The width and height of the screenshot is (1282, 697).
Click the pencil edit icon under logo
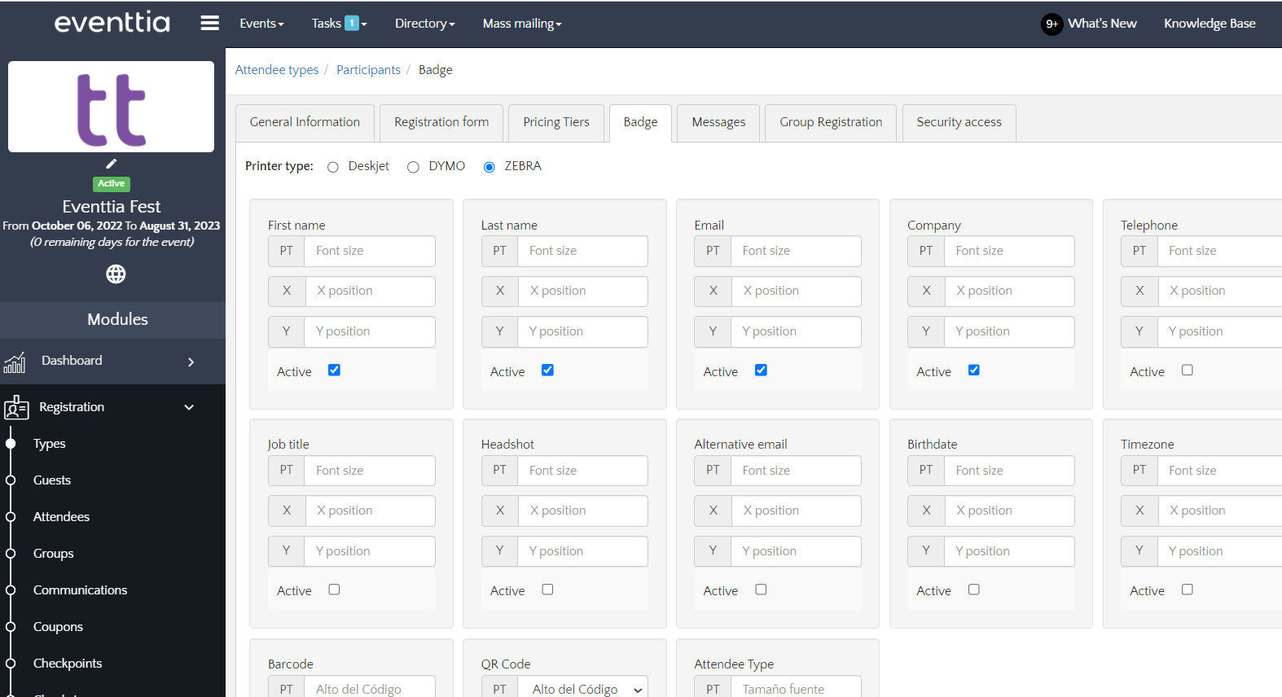point(112,164)
